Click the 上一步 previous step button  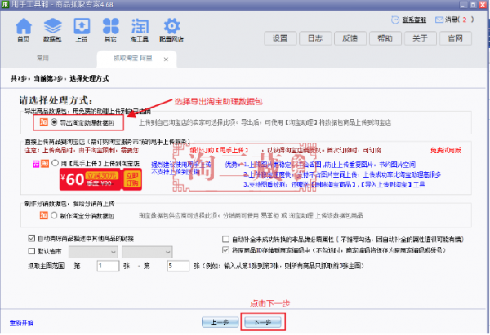[x=220, y=322]
